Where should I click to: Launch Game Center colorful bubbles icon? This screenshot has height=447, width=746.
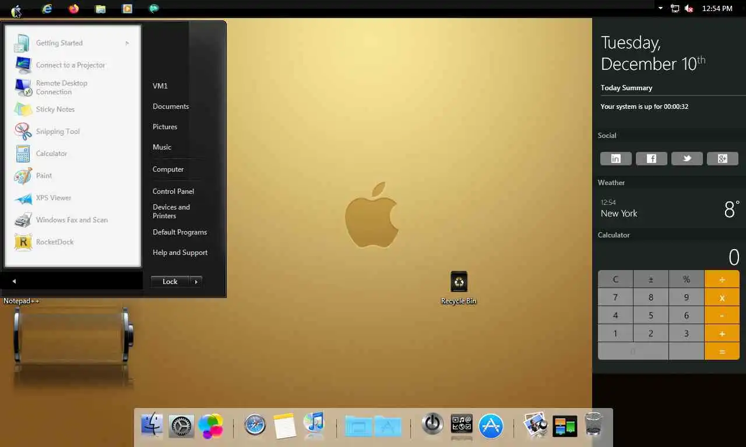210,426
